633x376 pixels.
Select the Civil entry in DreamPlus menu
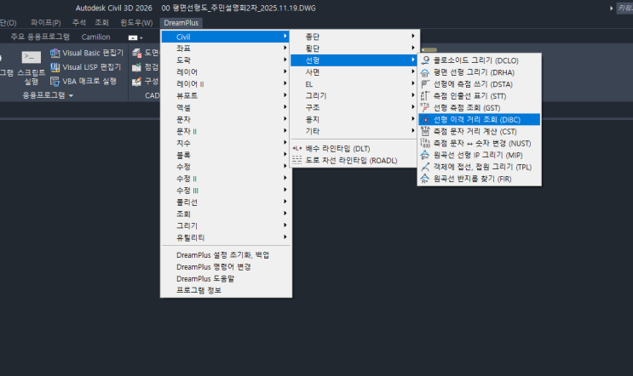226,37
